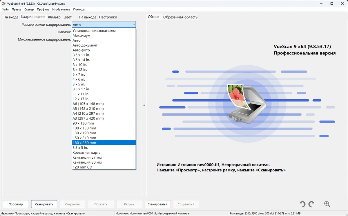Select 150 x 210 mm option
This screenshot has width=348, height=216.
(104, 138)
